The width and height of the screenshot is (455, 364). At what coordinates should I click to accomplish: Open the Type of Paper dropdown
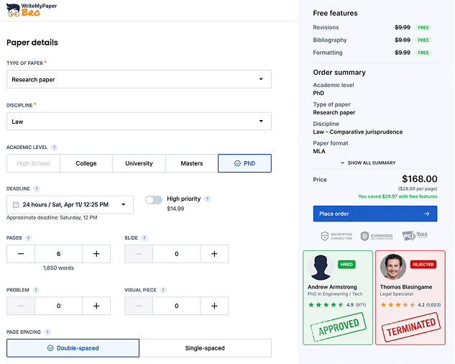139,79
